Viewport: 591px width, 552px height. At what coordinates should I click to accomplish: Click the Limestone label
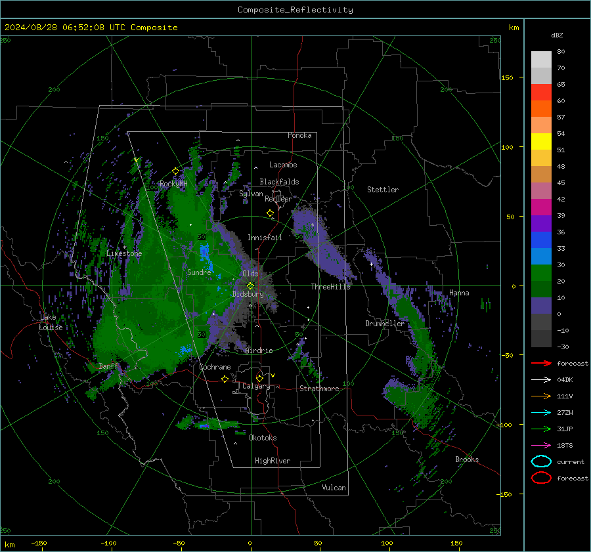[124, 253]
